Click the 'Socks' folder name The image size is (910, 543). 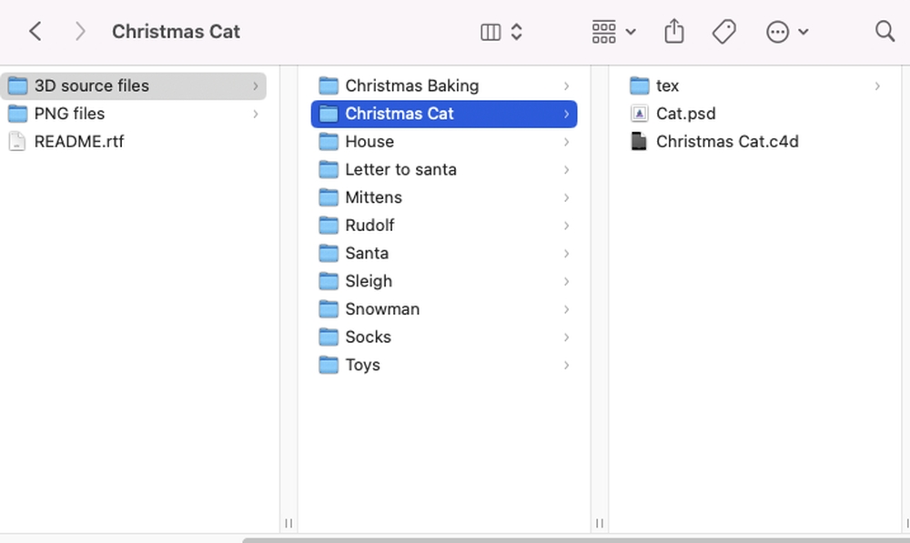[368, 337]
